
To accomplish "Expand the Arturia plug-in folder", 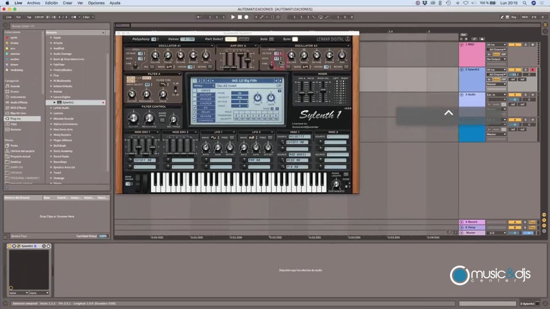I will click(51, 43).
